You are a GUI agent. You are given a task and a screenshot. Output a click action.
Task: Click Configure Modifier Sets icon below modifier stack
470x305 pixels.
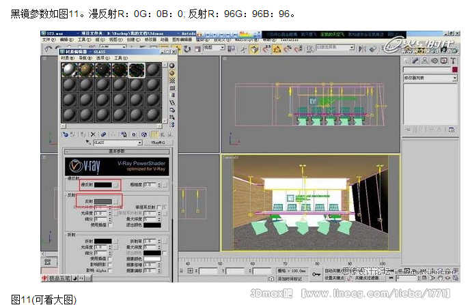click(x=452, y=130)
